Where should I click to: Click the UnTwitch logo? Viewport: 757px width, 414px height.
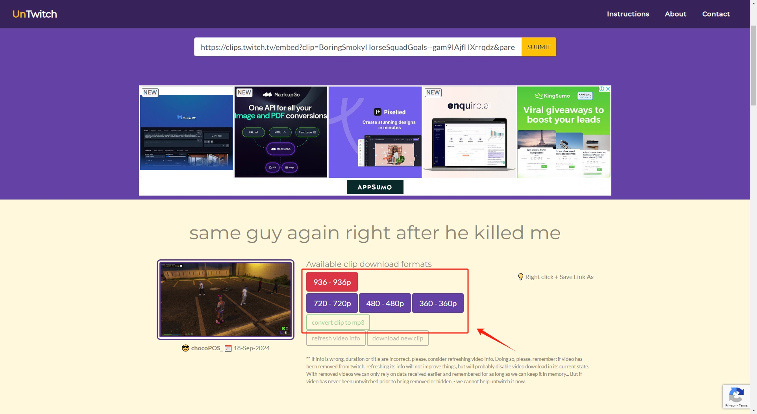(x=35, y=14)
